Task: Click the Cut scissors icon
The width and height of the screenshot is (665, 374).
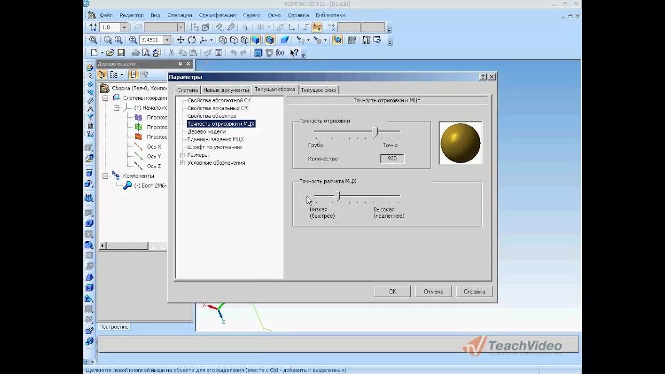Action: (x=171, y=52)
